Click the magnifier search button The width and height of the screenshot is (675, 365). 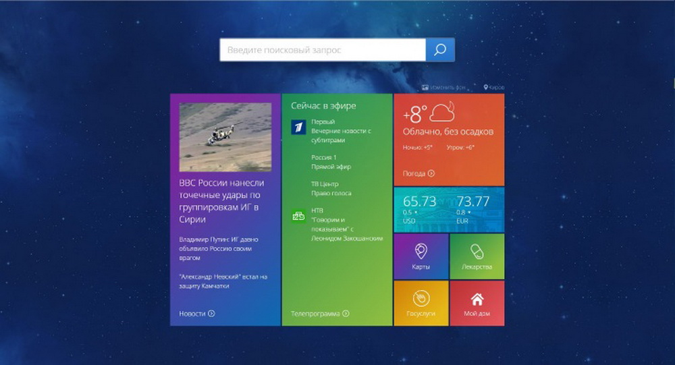(x=440, y=50)
